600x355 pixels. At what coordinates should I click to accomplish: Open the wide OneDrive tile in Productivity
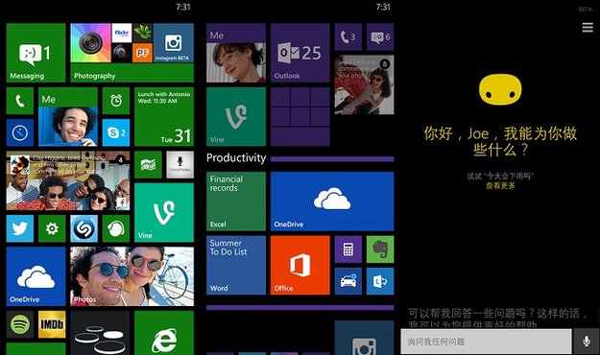pyautogui.click(x=332, y=201)
